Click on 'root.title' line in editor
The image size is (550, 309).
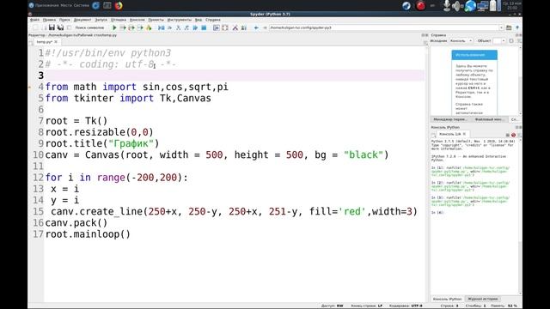click(102, 143)
